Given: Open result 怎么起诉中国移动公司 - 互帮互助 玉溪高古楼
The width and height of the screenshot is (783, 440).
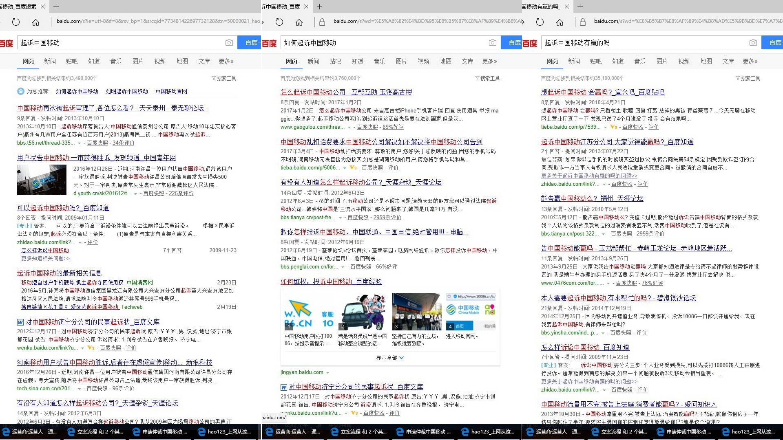Looking at the screenshot, I should (x=346, y=92).
